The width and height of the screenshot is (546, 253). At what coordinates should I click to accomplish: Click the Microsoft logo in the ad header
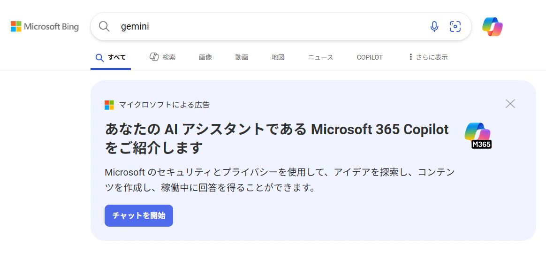coord(109,105)
